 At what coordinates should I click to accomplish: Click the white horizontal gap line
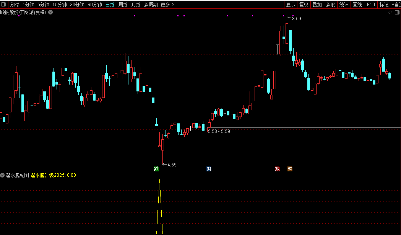pos(304,127)
